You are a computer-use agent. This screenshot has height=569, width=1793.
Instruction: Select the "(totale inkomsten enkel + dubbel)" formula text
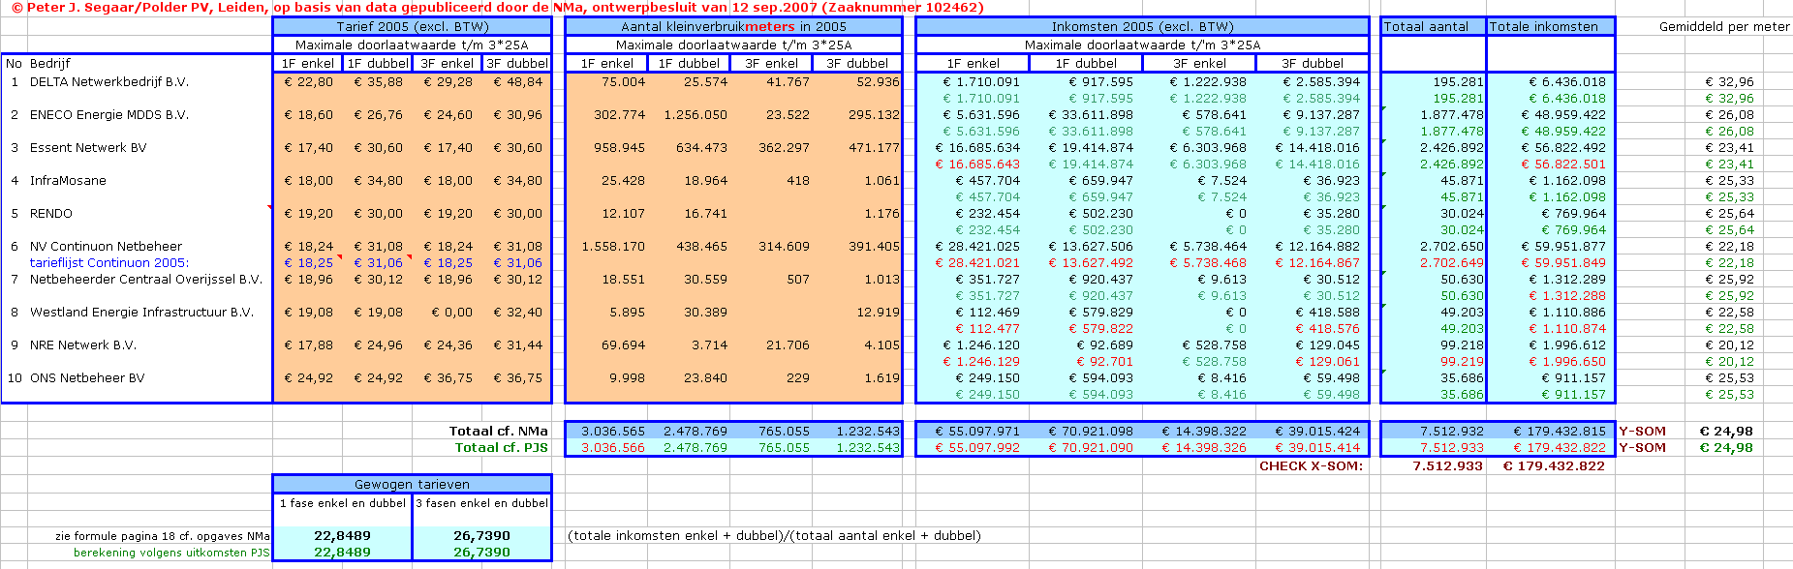pos(667,535)
